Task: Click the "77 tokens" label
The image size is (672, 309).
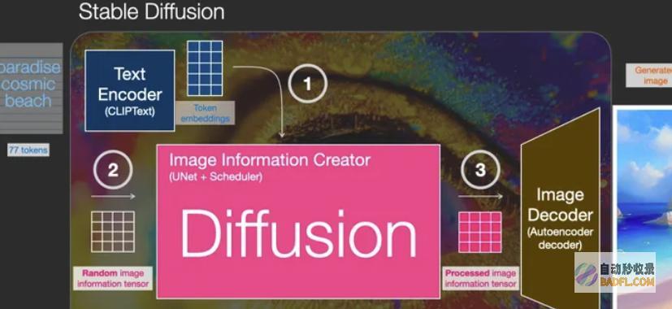Action: [28, 150]
